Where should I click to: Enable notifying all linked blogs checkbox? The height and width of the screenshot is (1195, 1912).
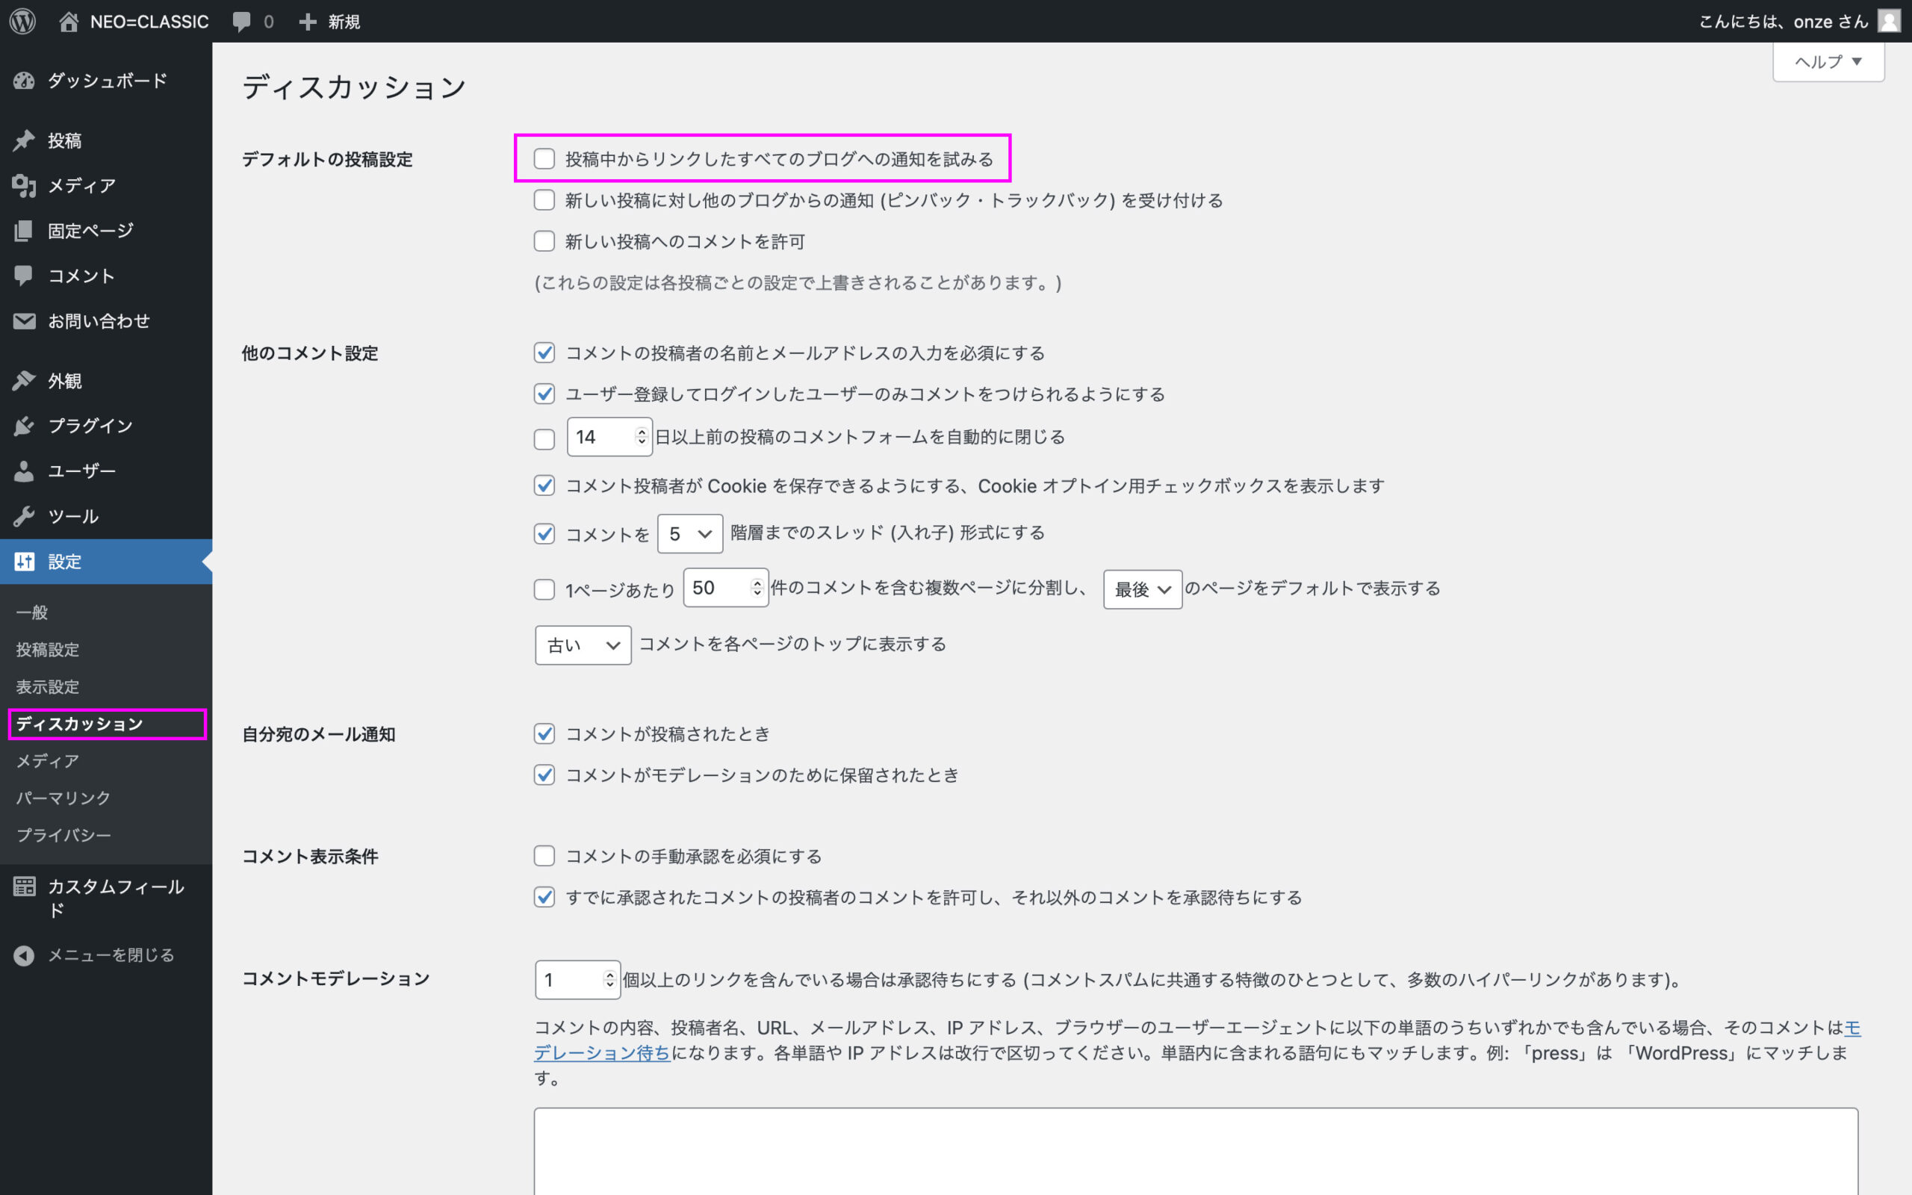[544, 159]
